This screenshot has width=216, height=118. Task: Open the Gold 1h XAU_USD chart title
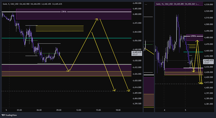click(x=164, y=4)
